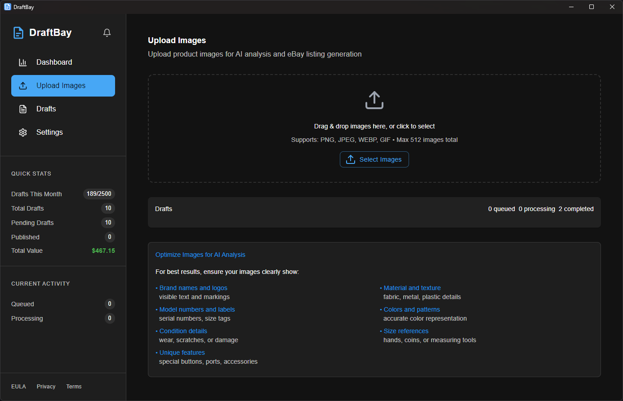Open Settings using the gear icon
This screenshot has height=401, width=623.
[x=23, y=132]
